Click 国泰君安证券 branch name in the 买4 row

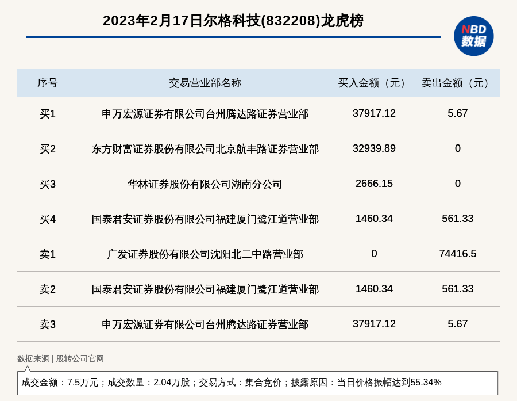[x=205, y=219]
